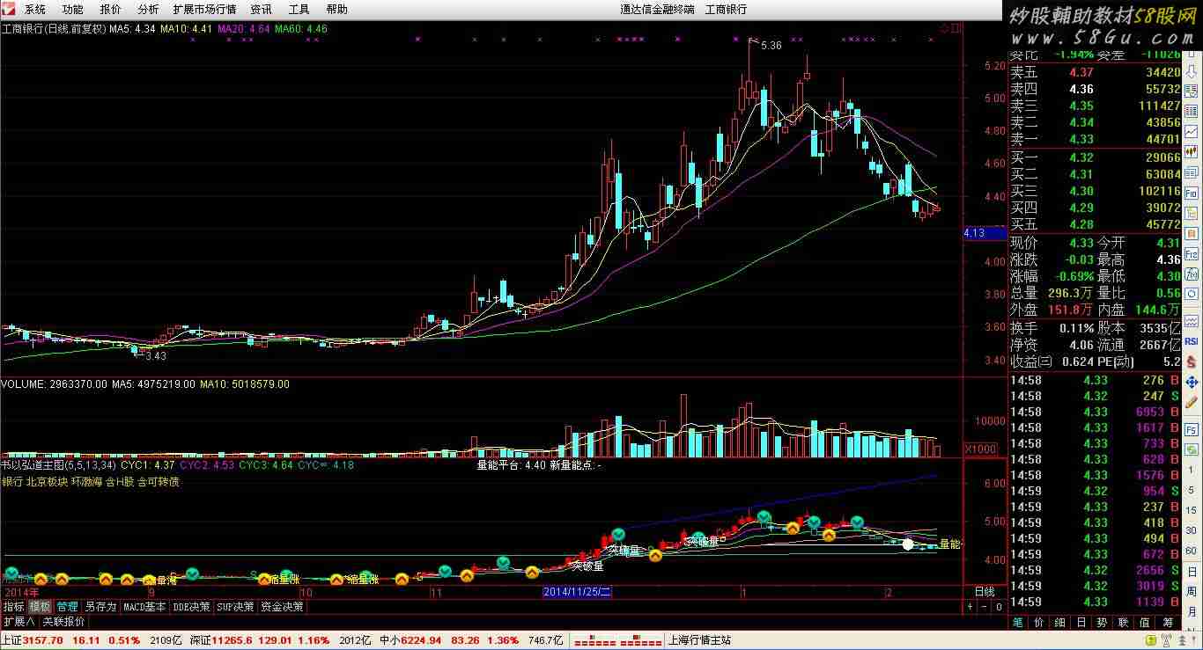Switch to the 指标 tab
The image size is (1203, 650).
13,607
